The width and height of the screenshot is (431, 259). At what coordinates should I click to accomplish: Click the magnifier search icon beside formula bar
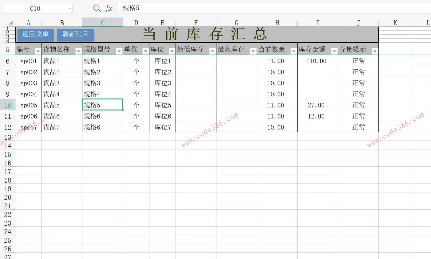96,8
